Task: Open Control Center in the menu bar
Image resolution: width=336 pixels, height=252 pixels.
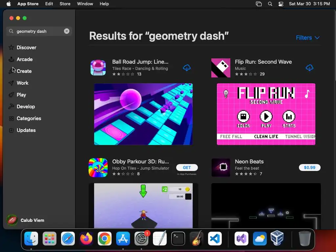Action: pos(281,4)
